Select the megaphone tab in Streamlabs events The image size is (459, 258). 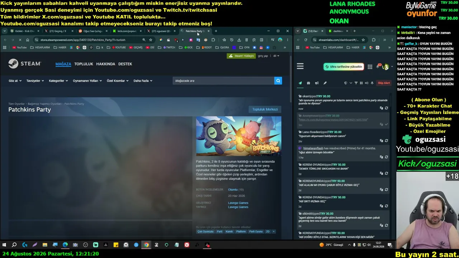pos(317,83)
